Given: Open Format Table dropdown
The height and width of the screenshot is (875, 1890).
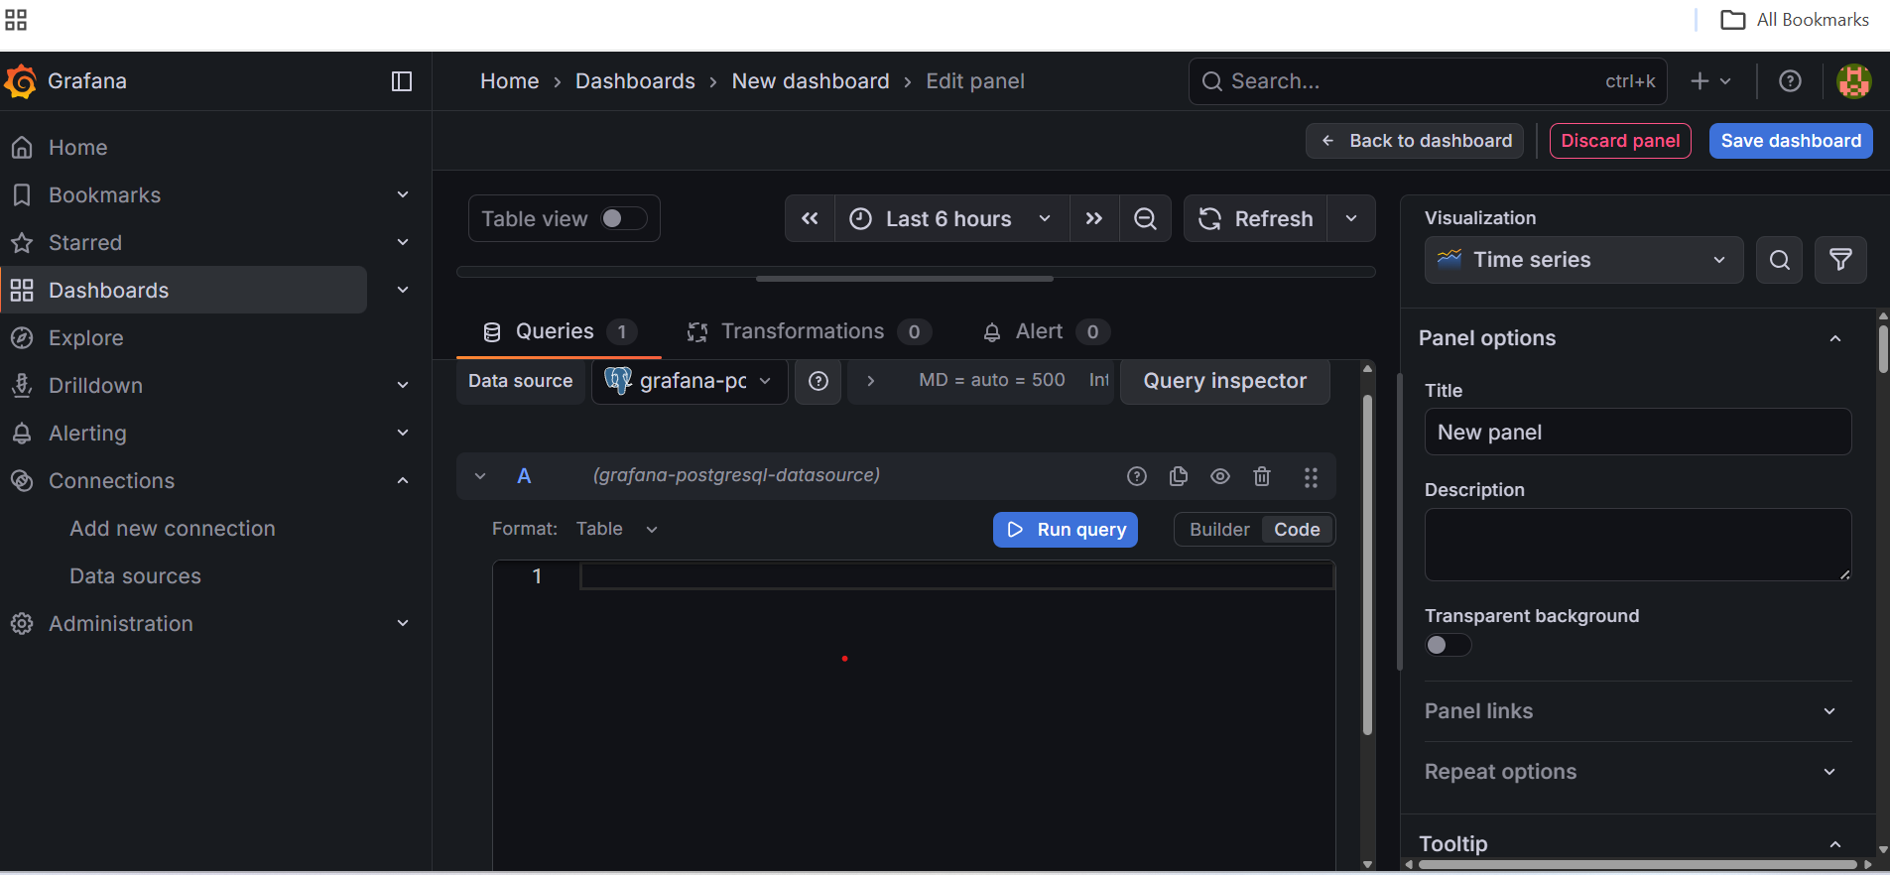Looking at the screenshot, I should point(617,530).
